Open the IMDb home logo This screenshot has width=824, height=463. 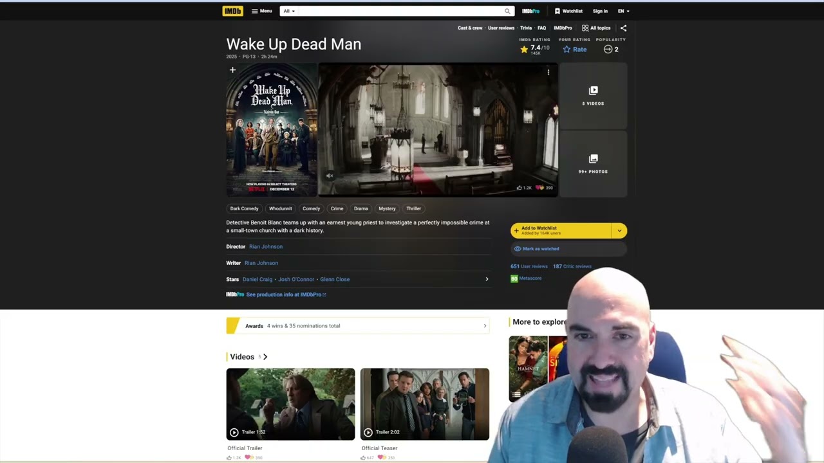pyautogui.click(x=232, y=11)
